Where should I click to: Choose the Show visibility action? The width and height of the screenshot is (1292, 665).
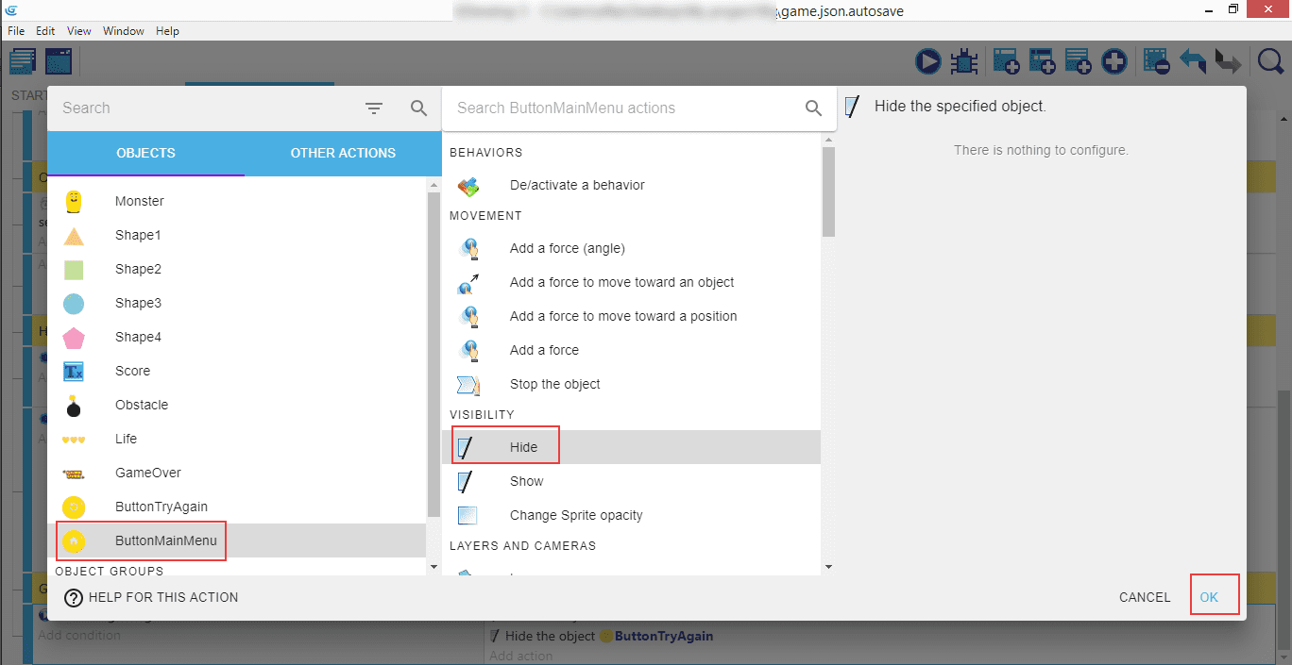[x=526, y=481]
